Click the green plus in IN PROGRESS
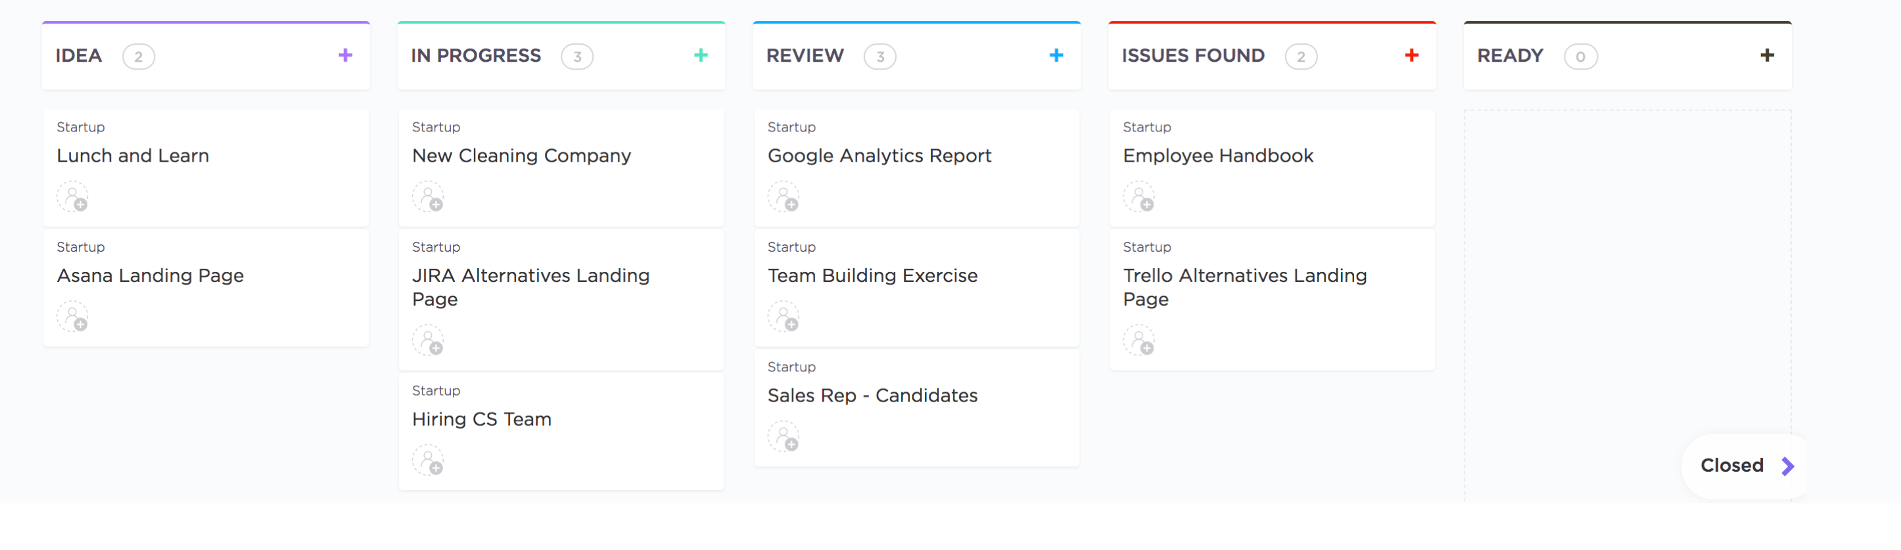The image size is (1901, 550). click(x=701, y=55)
